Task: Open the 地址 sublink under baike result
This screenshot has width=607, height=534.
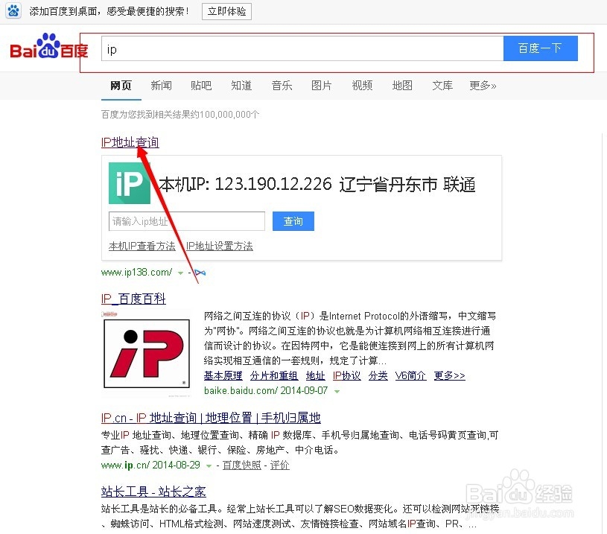Action: pos(316,375)
